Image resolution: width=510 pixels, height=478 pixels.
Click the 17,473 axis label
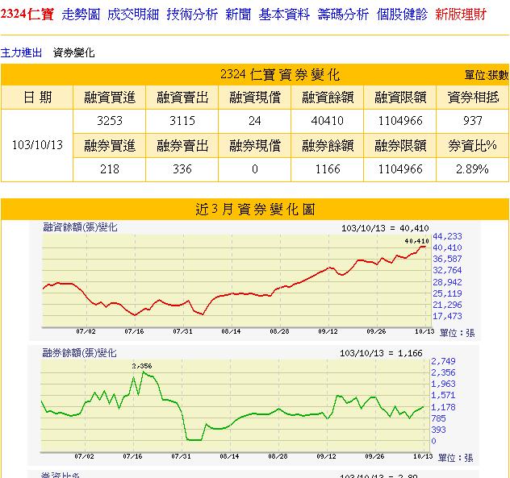(447, 316)
